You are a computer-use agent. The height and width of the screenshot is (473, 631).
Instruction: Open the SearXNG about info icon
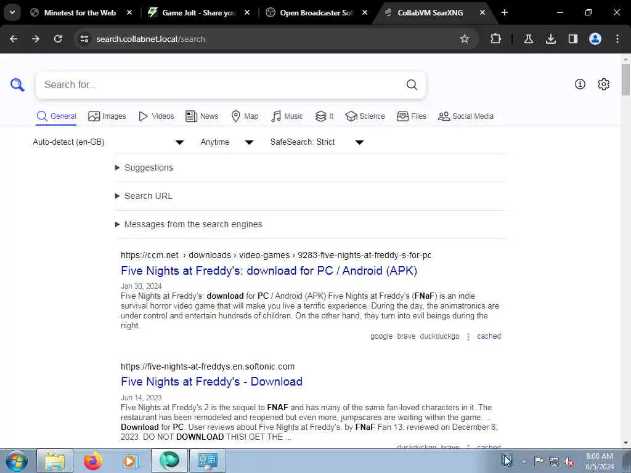[x=580, y=84]
